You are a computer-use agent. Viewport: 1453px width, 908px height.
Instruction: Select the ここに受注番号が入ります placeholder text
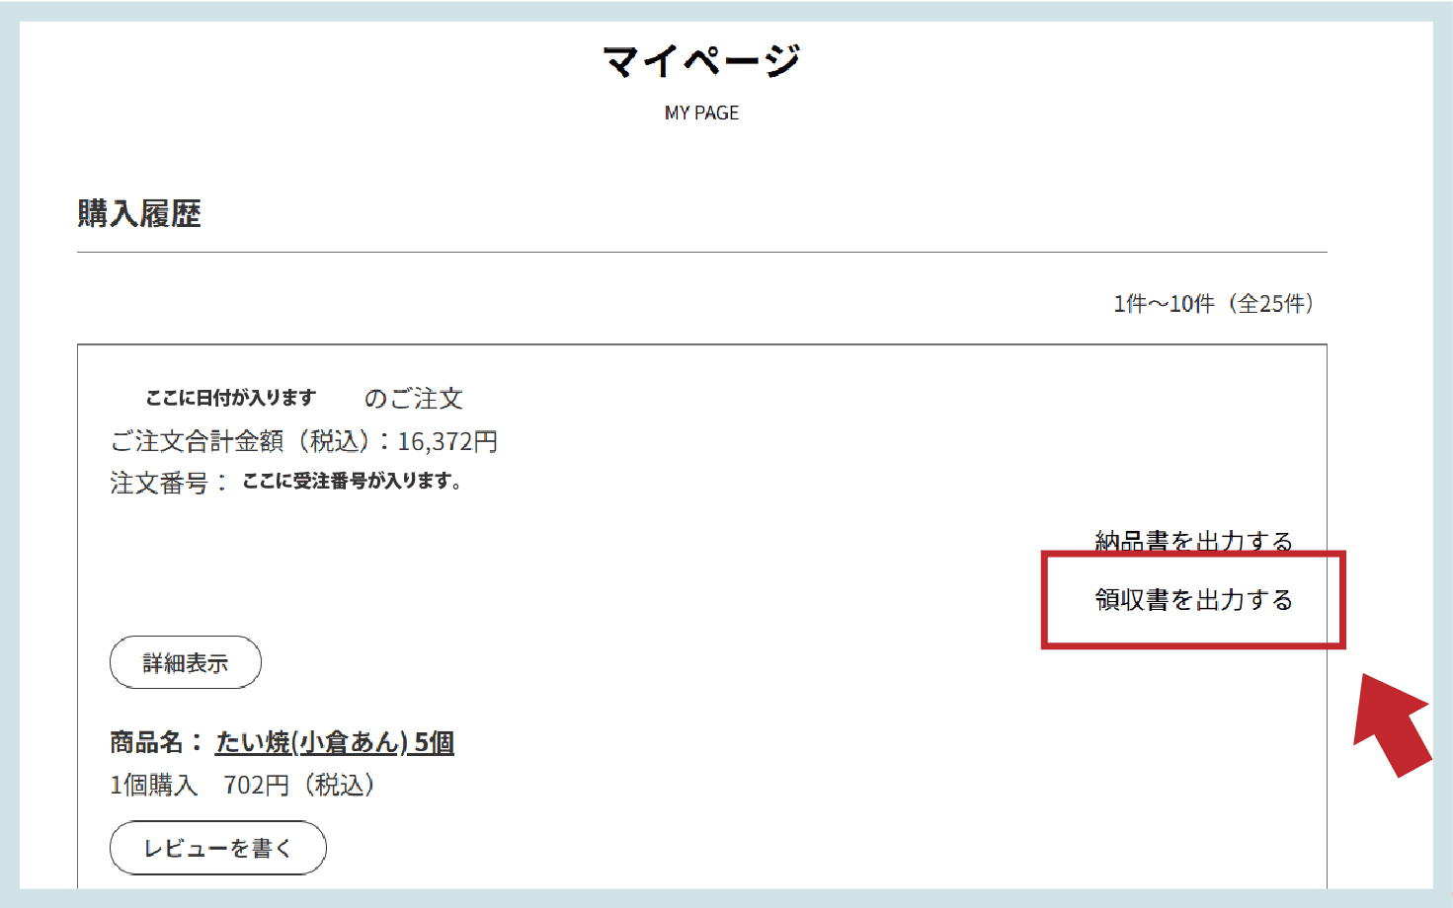(353, 482)
